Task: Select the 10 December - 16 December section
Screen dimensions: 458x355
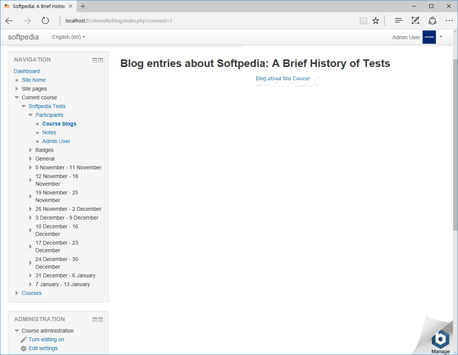Action: coord(57,230)
